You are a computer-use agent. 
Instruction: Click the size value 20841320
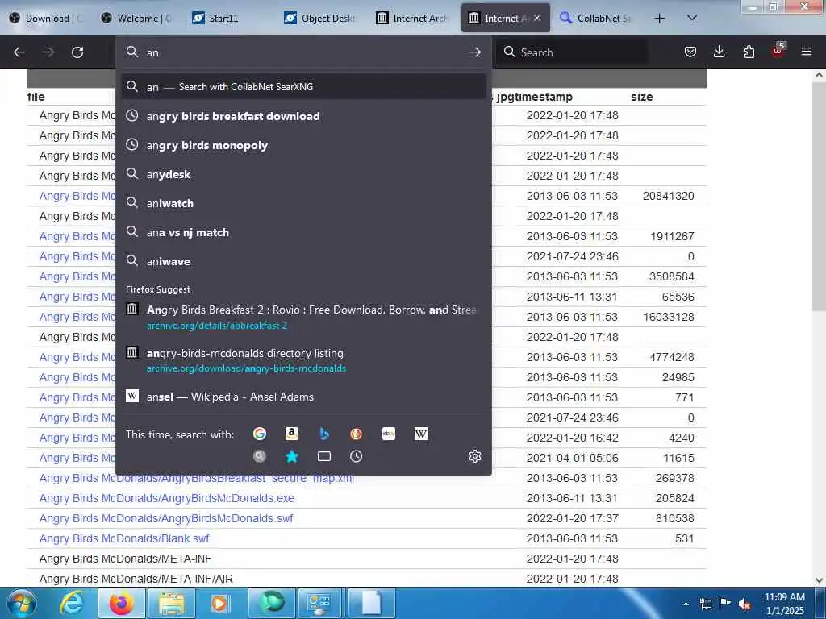click(x=668, y=196)
